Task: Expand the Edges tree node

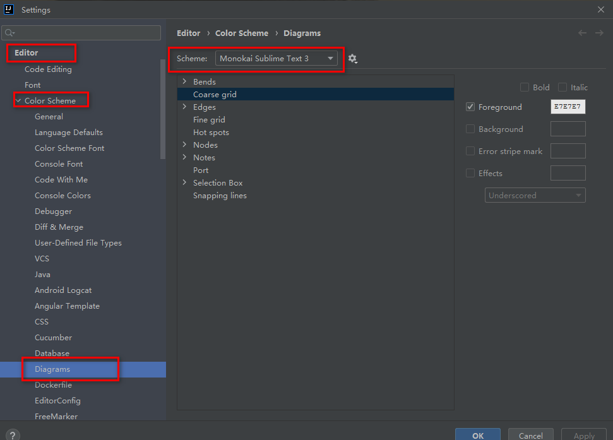Action: coord(184,107)
